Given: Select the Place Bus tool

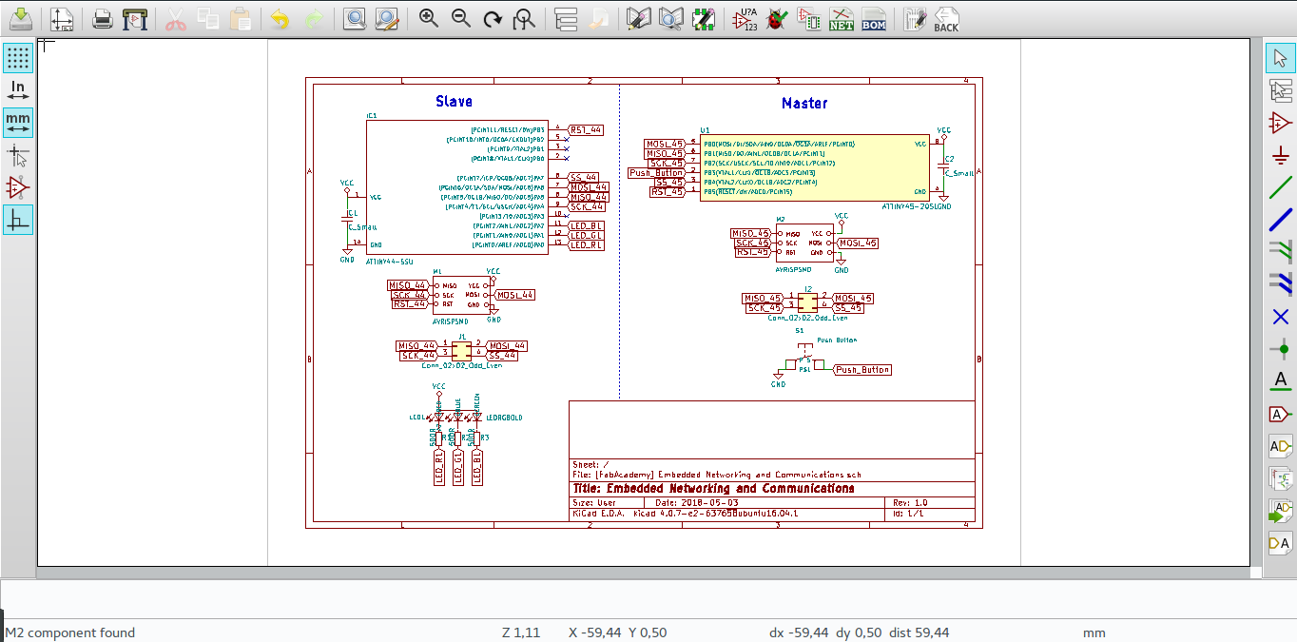Looking at the screenshot, I should point(1280,220).
